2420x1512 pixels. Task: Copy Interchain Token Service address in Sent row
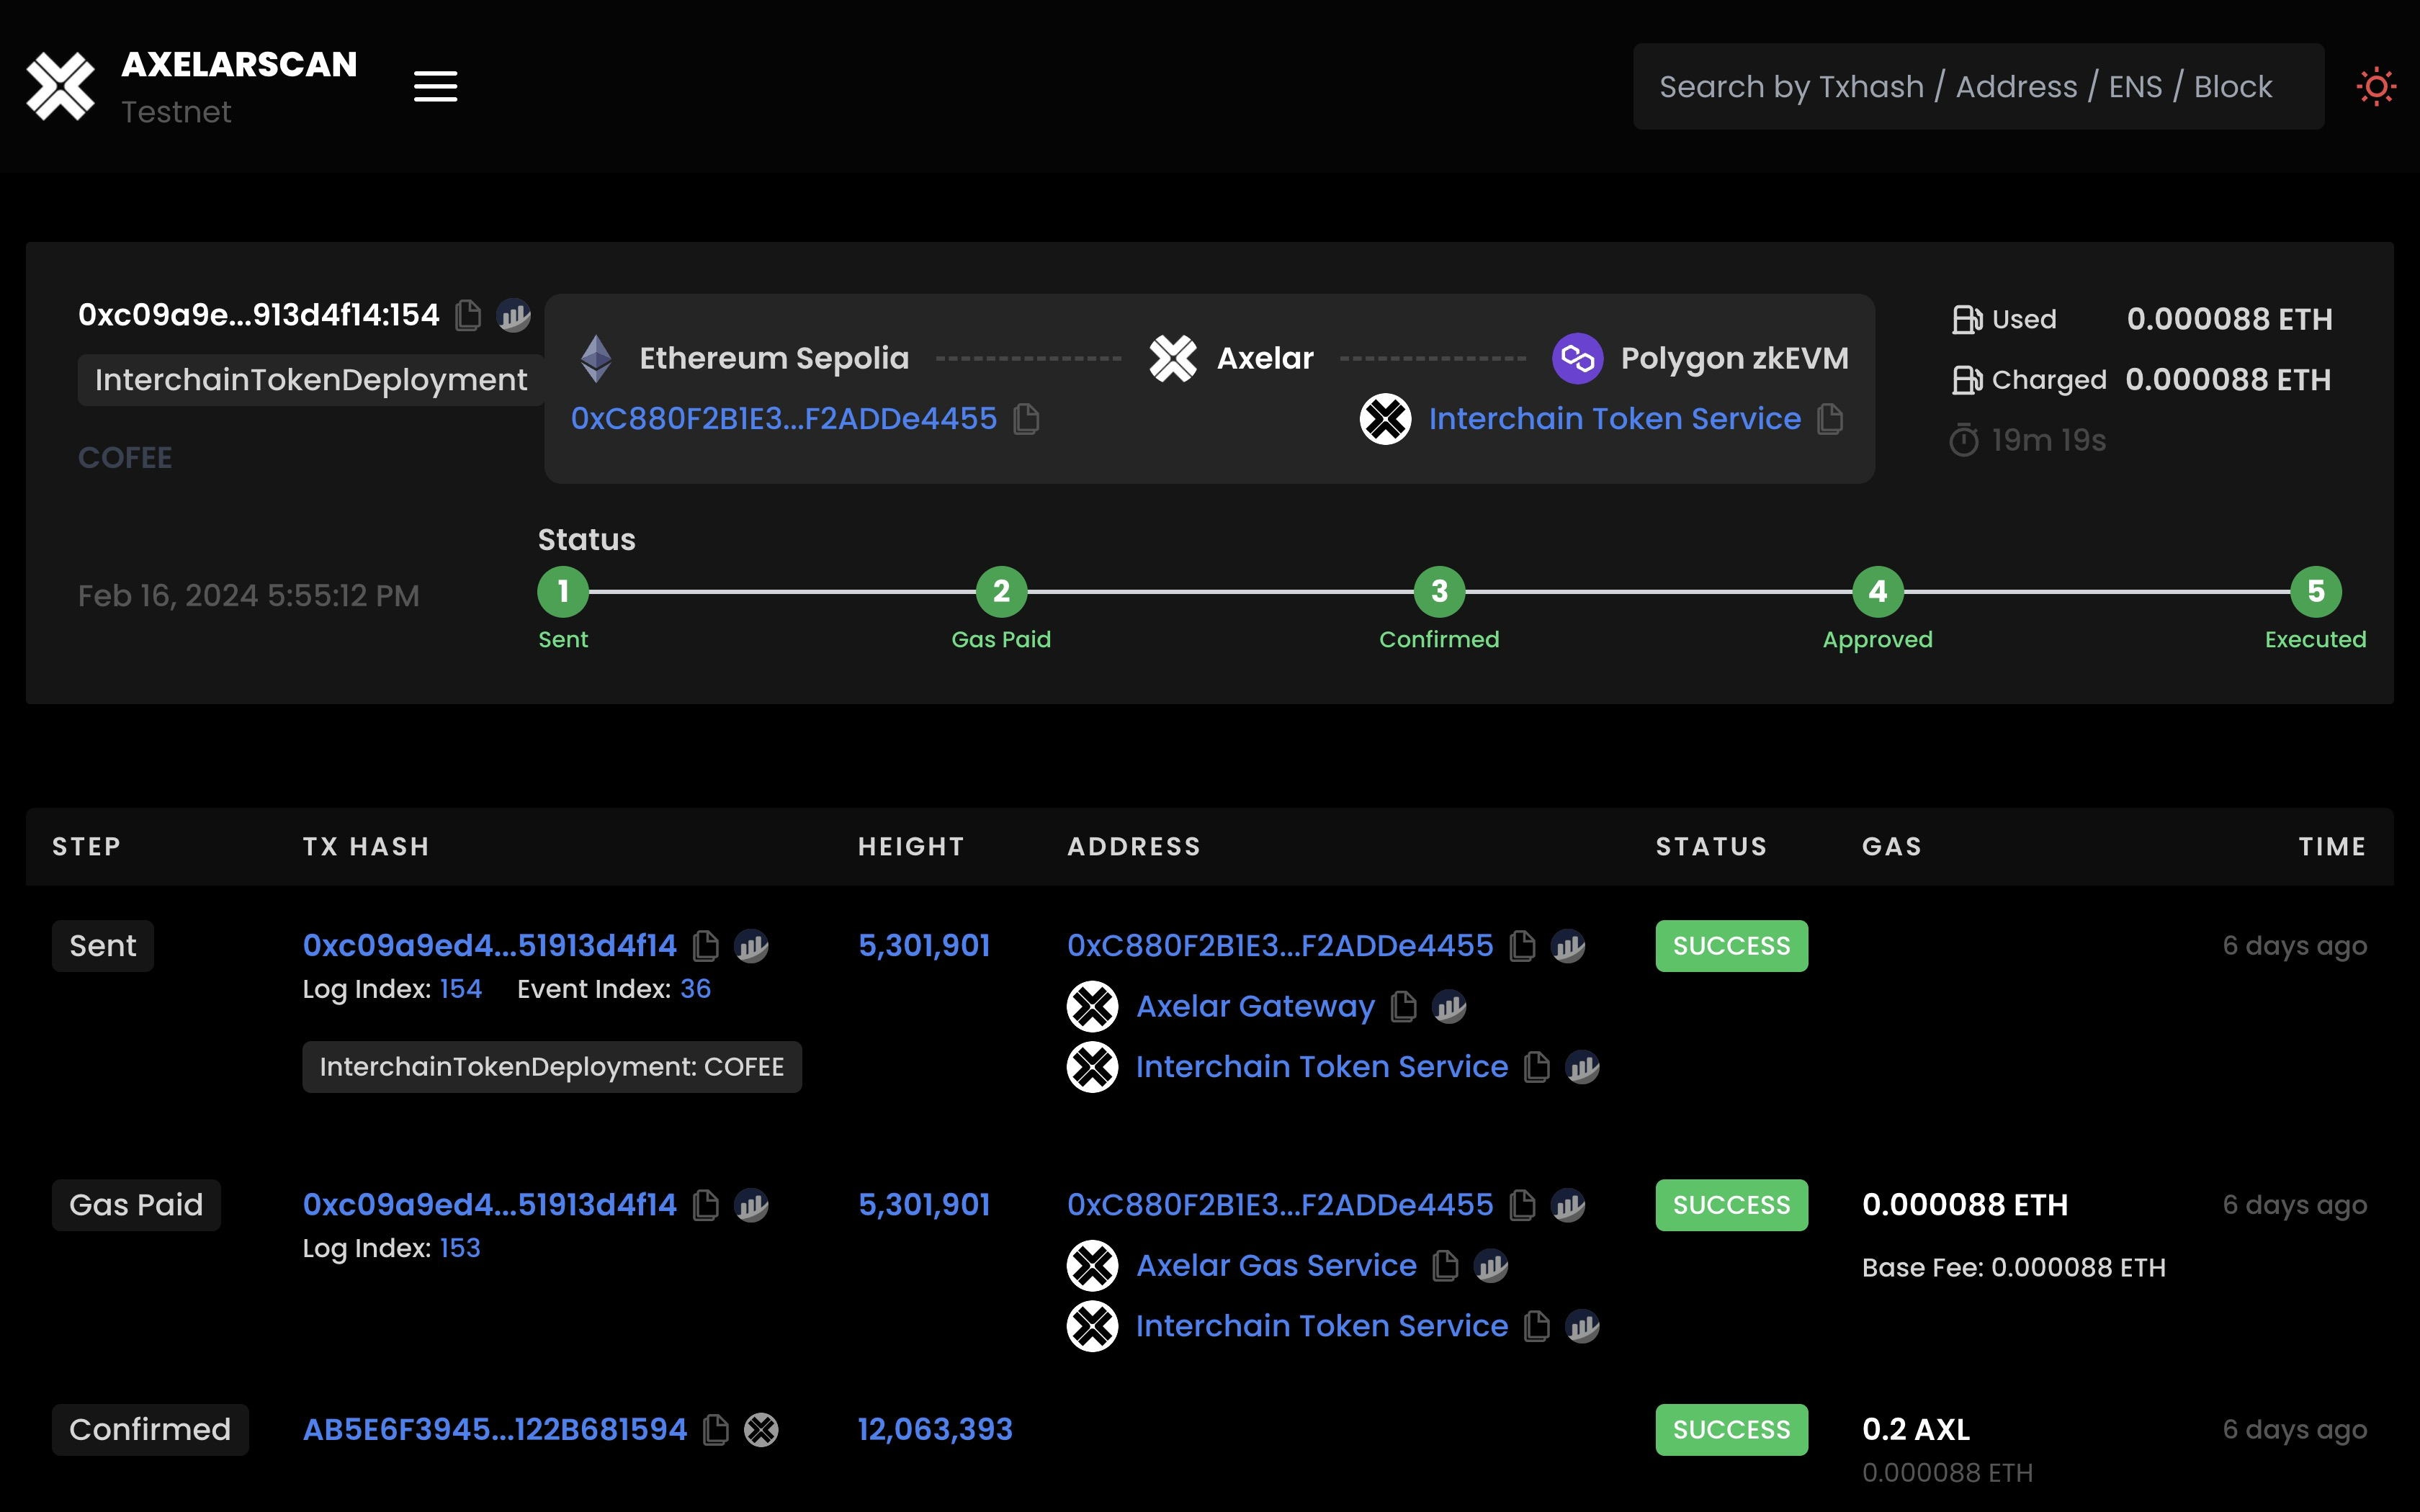point(1537,1067)
